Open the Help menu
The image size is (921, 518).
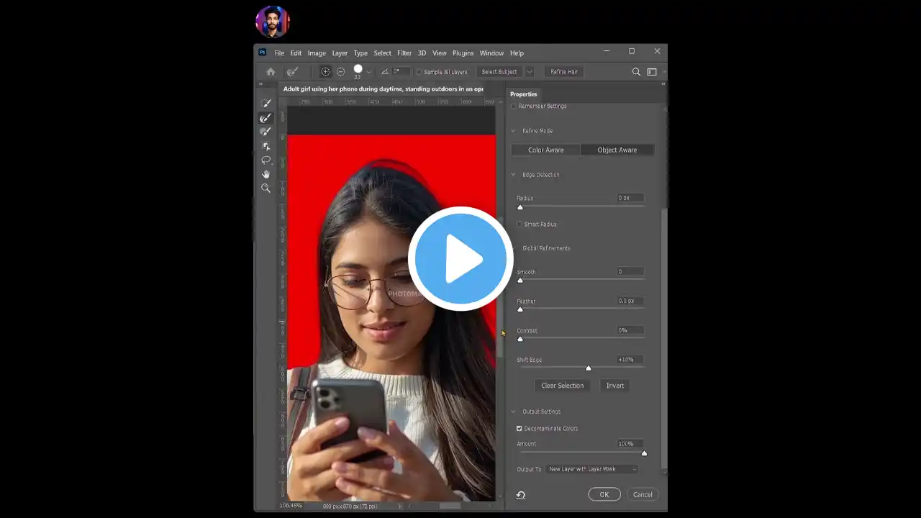pyautogui.click(x=517, y=53)
